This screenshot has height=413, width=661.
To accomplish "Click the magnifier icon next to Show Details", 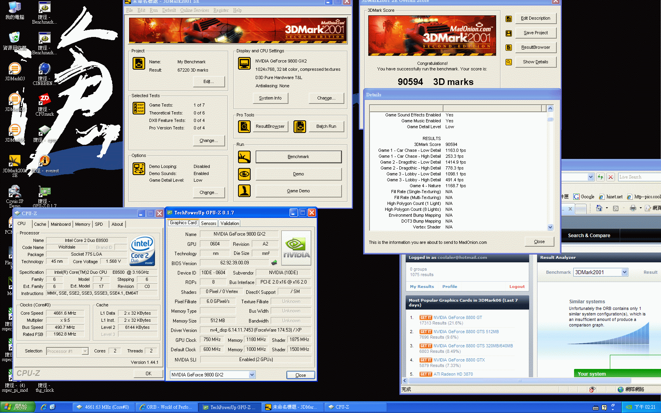I will point(509,62).
